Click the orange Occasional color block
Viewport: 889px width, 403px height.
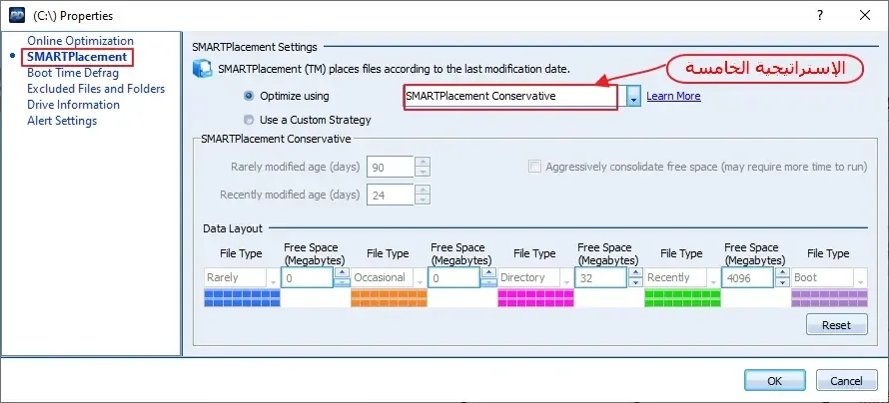(x=389, y=297)
